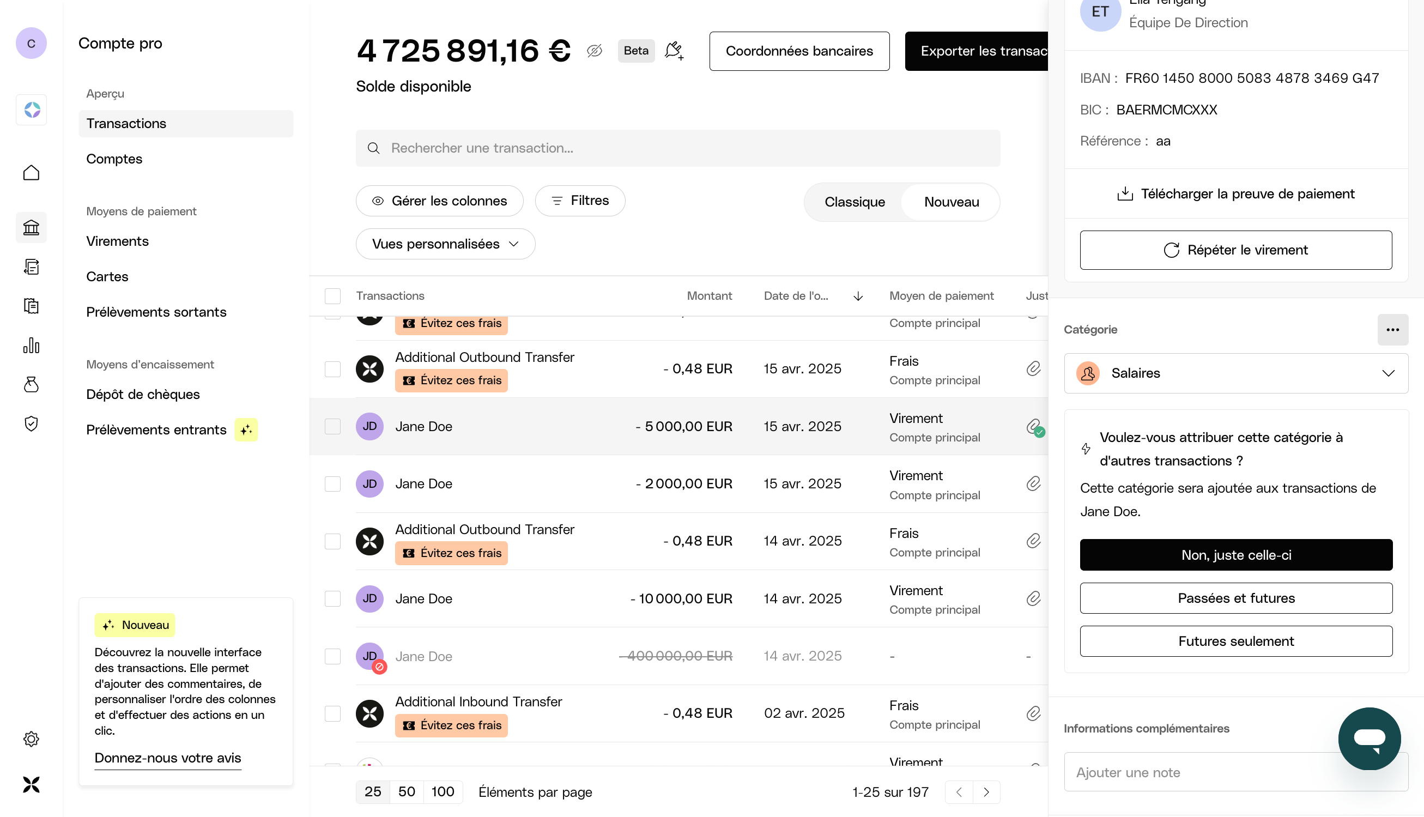The height and width of the screenshot is (817, 1424).
Task: Open Virements in the side menu
Action: click(117, 241)
